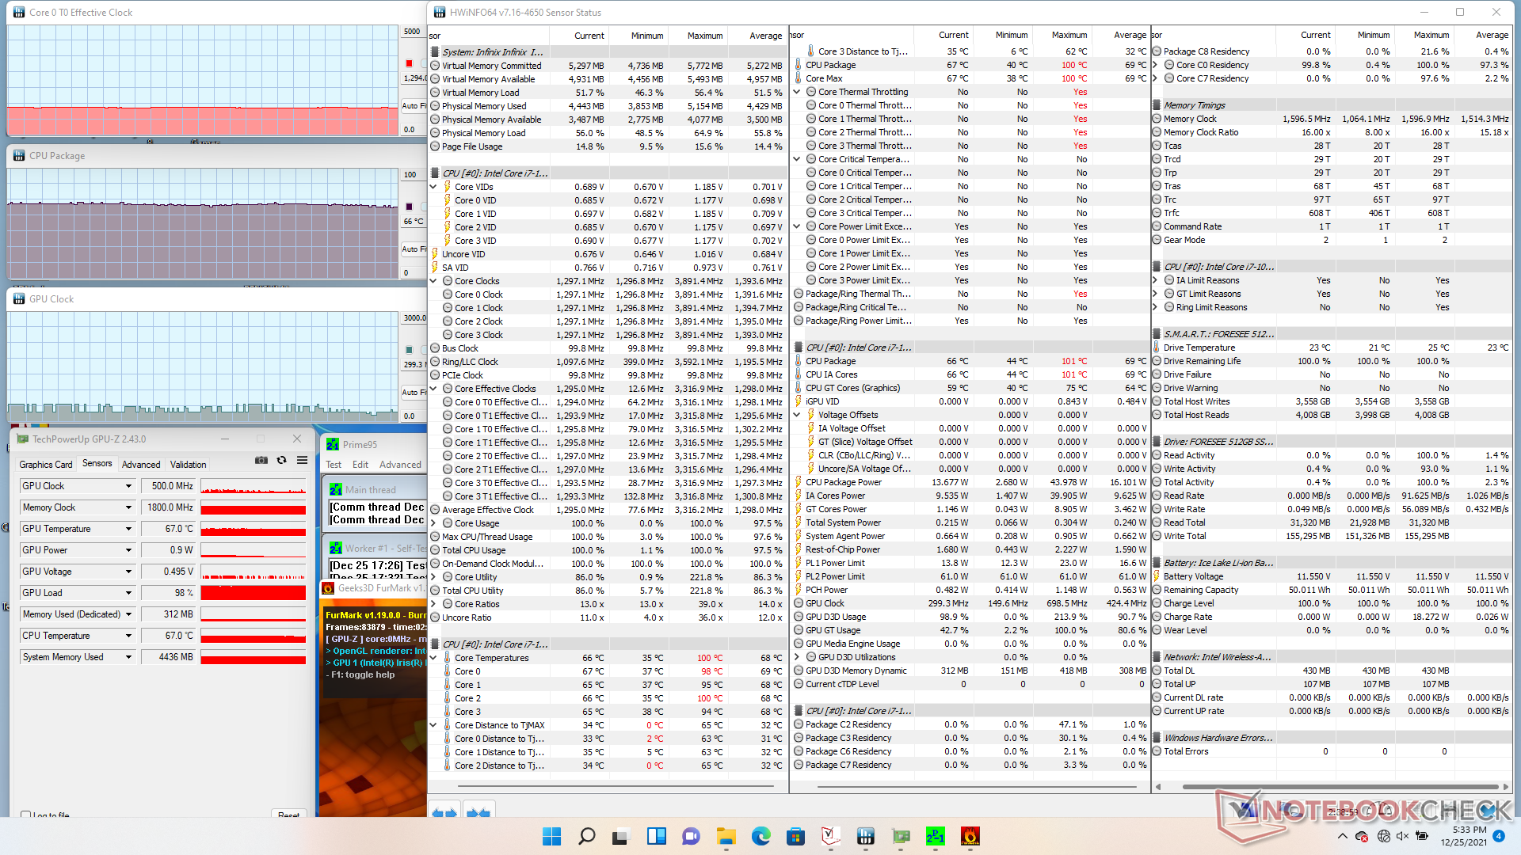Open GPU Load sensor dropdown
Viewport: 1521px width, 855px height.
click(128, 593)
